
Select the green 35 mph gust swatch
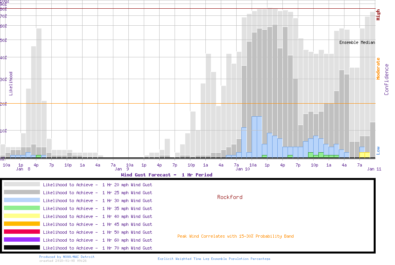click(22, 208)
